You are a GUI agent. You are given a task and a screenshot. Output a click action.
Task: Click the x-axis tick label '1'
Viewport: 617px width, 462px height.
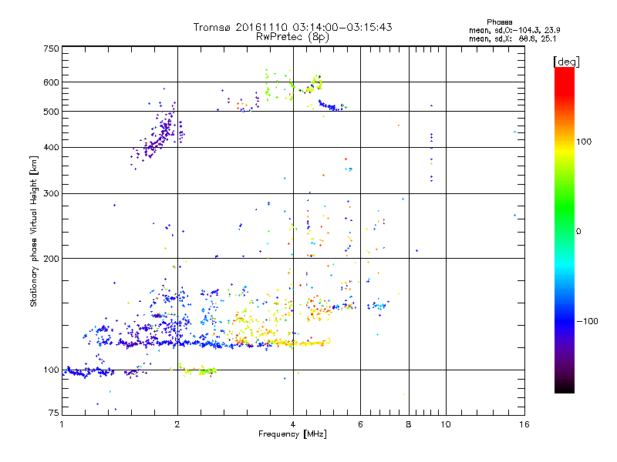[x=62, y=424]
